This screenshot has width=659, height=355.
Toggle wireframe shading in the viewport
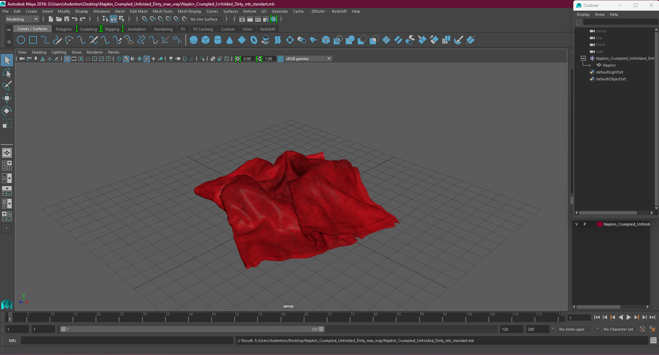tap(119, 59)
